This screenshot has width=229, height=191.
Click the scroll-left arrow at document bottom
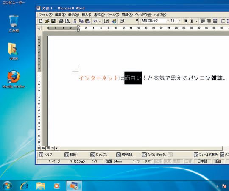tap(57, 148)
